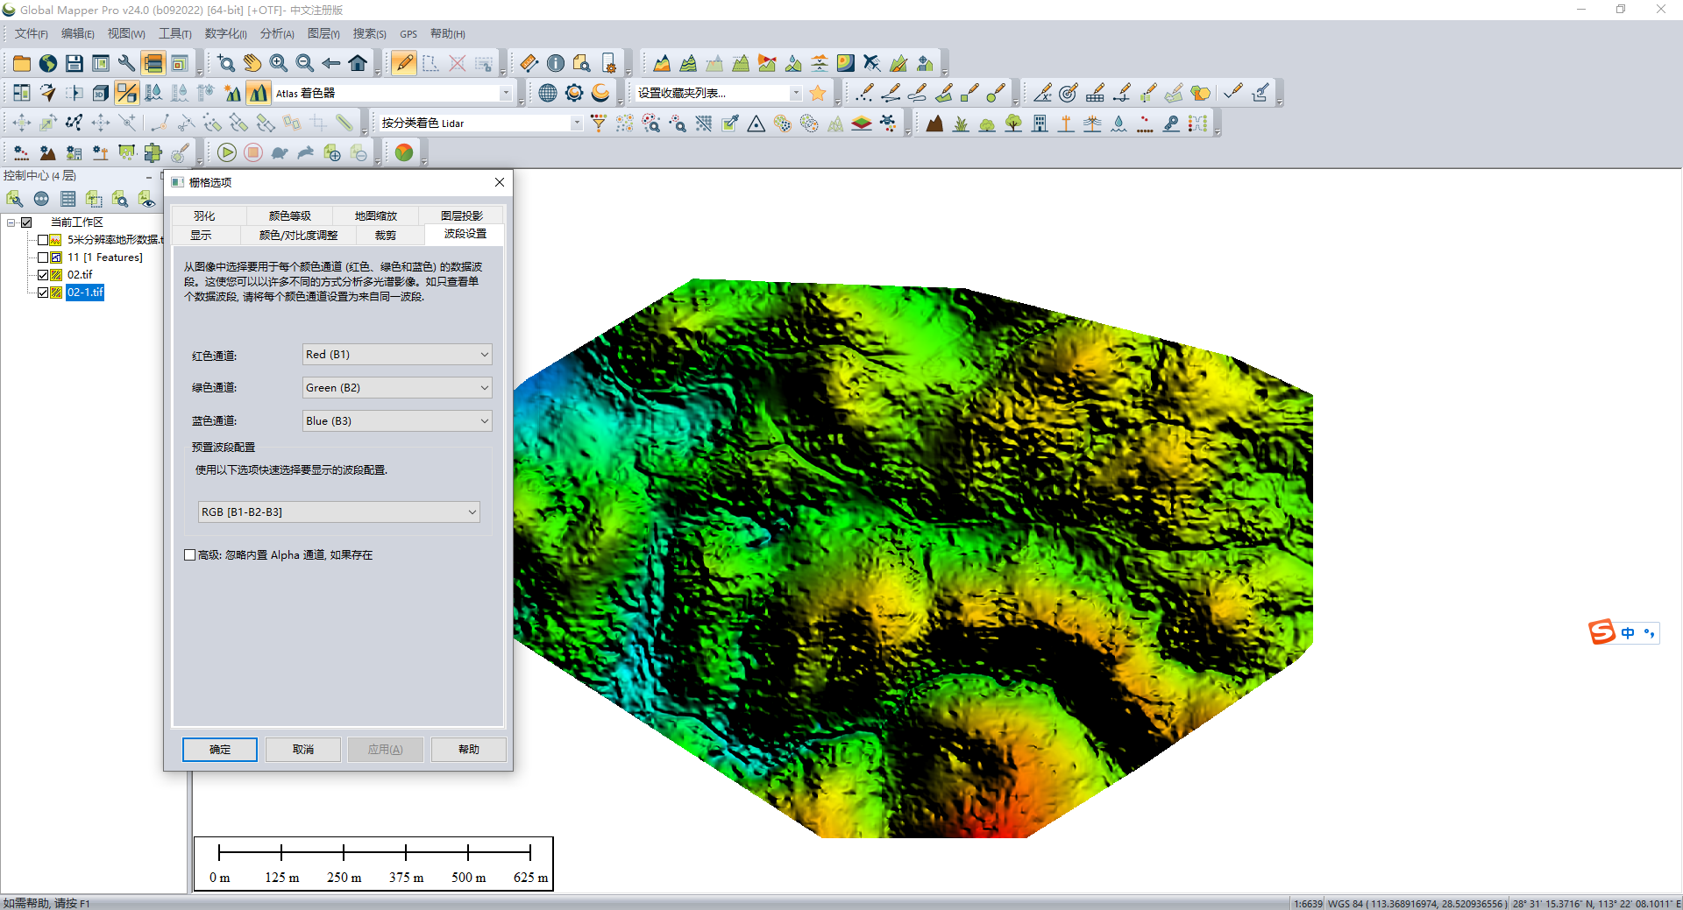Image resolution: width=1683 pixels, height=910 pixels.
Task: Click the building classification icon
Action: [1040, 123]
